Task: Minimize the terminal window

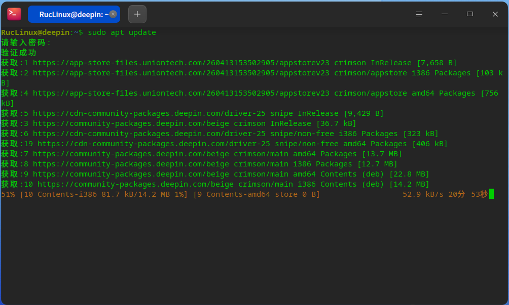Action: coord(445,14)
